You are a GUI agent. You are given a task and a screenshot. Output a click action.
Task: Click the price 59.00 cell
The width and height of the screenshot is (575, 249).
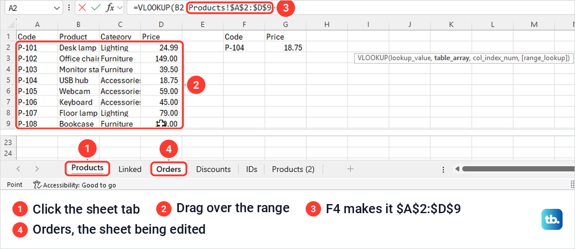pyautogui.click(x=161, y=91)
